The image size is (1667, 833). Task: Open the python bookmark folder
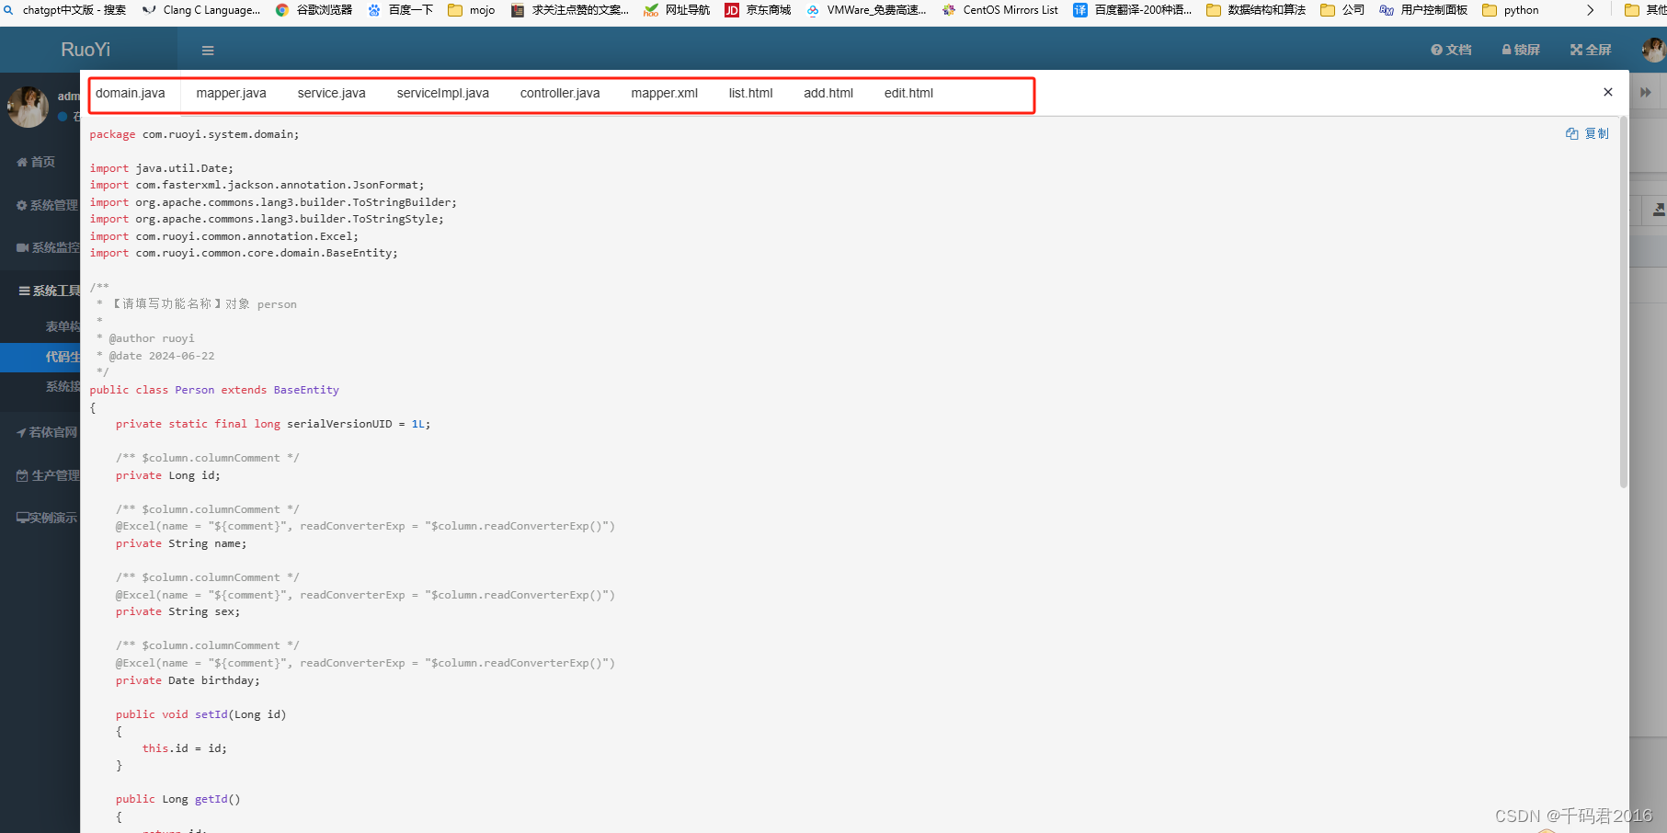tap(1511, 10)
